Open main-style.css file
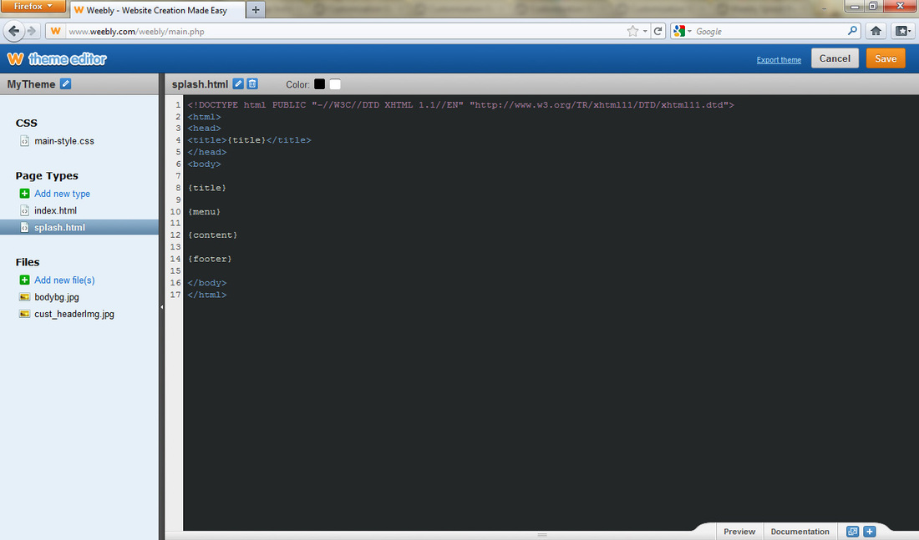This screenshot has width=919, height=540. coord(63,141)
